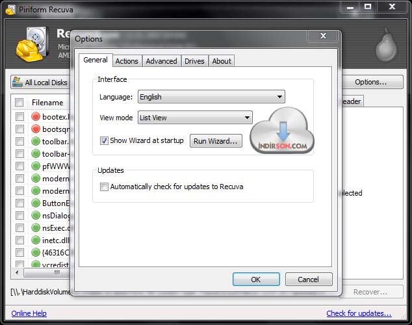Image resolution: width=412 pixels, height=325 pixels.
Task: Click the red status dot for bootex
Action: [36, 116]
